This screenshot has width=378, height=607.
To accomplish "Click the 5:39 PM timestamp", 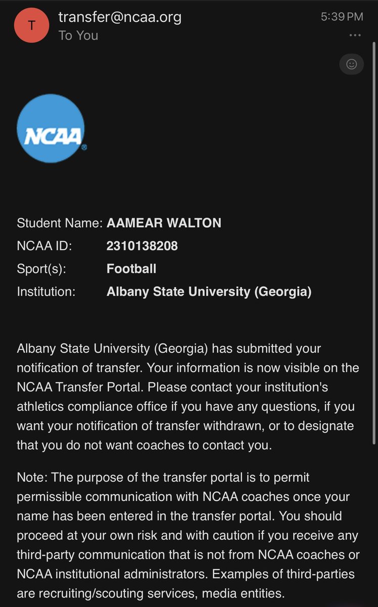I will pyautogui.click(x=342, y=17).
